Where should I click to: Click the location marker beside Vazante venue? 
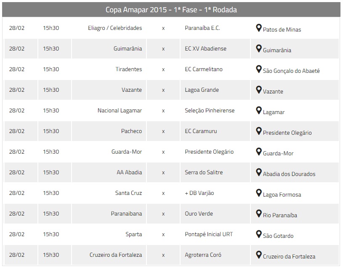tap(259, 90)
